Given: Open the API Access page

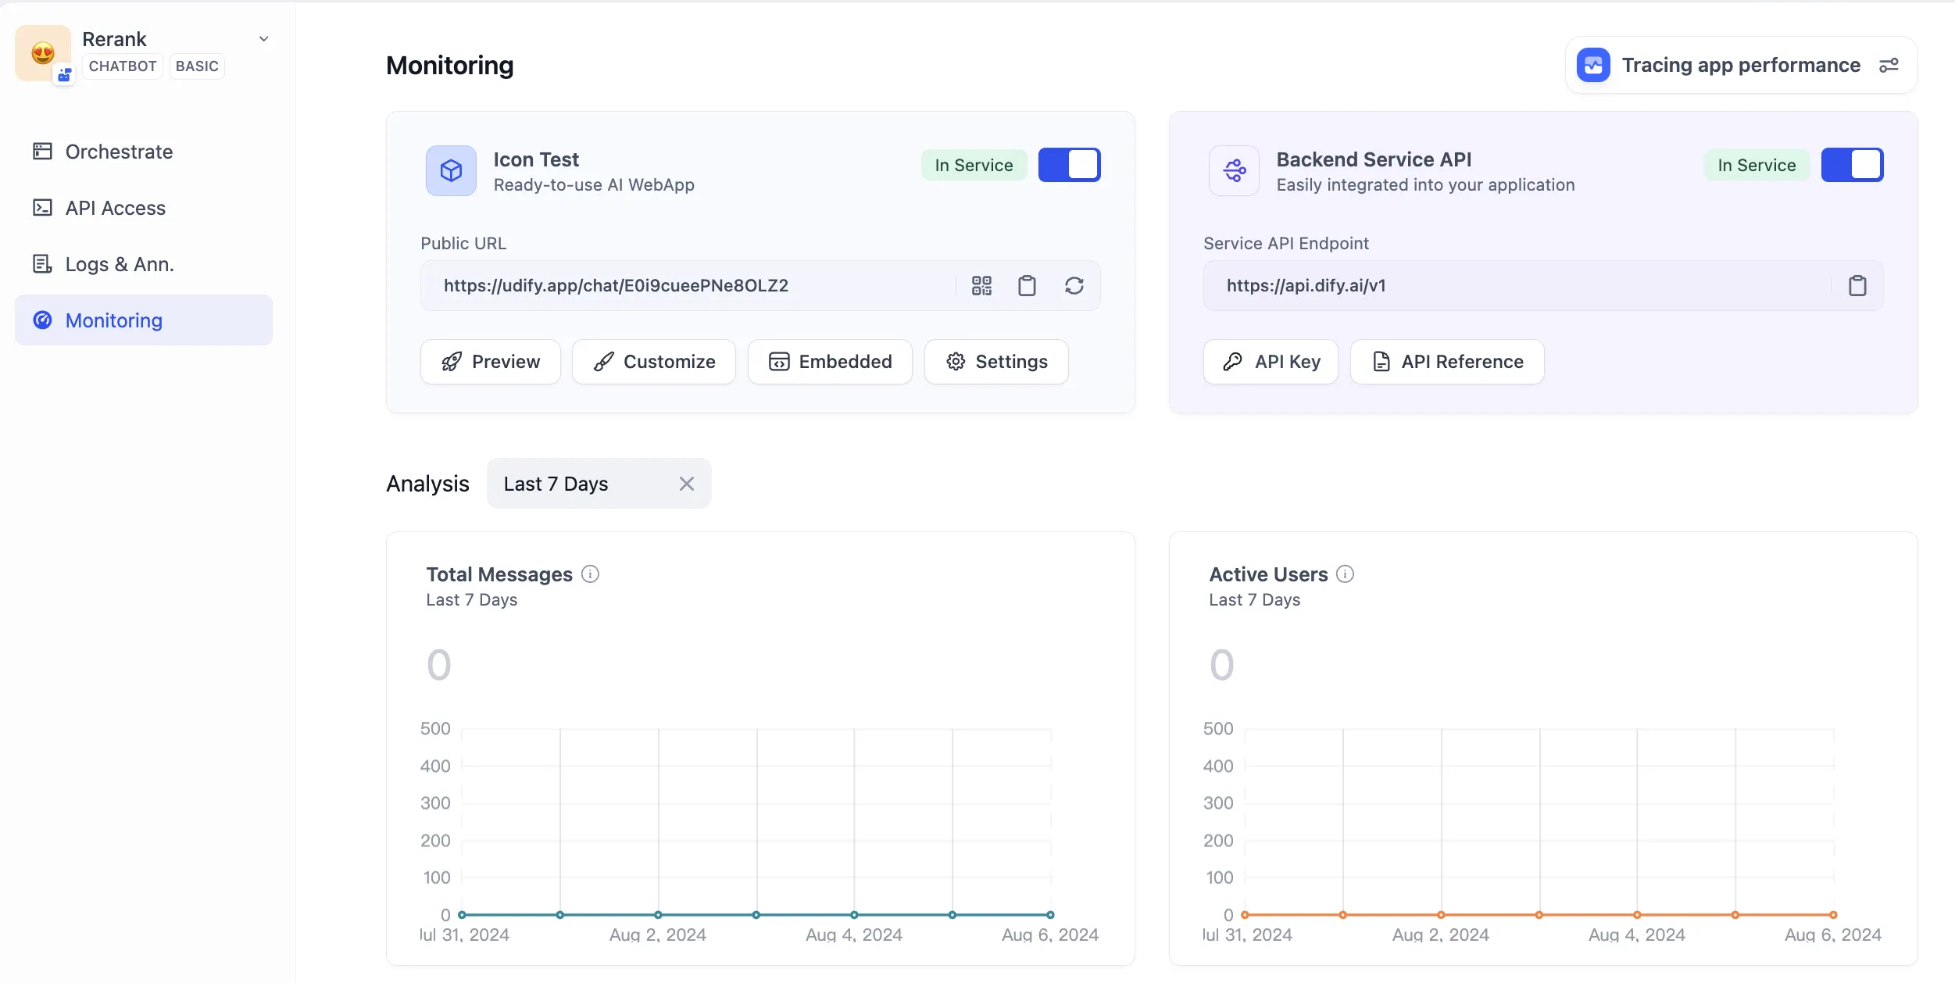Looking at the screenshot, I should point(115,208).
